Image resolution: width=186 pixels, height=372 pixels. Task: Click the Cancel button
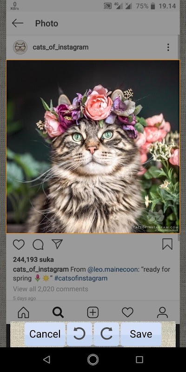[x=45, y=334]
